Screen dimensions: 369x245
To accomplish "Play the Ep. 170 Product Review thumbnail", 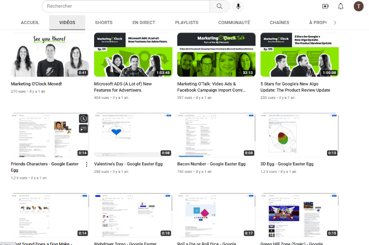I will [299, 55].
